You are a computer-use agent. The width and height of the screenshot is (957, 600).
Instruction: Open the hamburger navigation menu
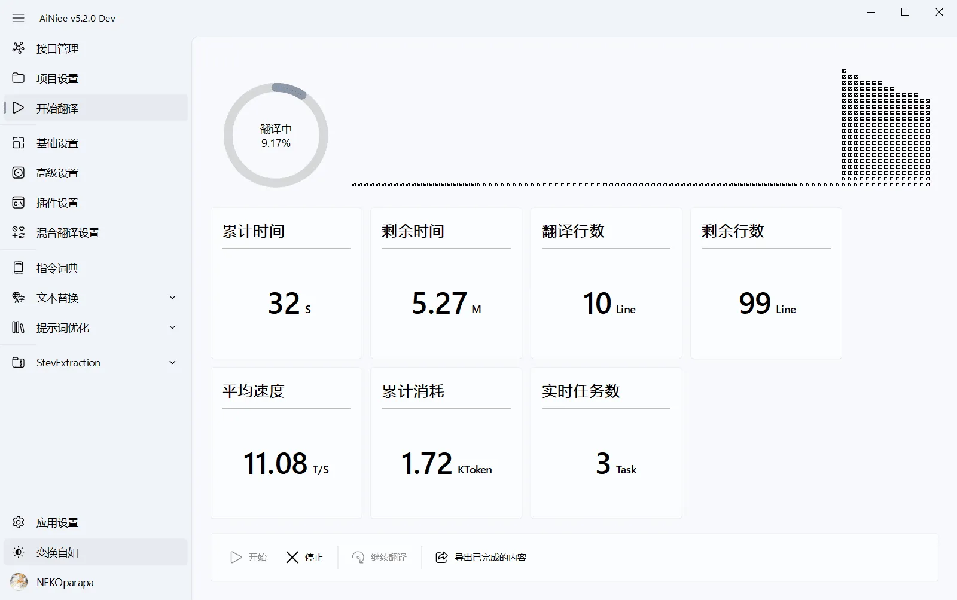[x=19, y=18]
